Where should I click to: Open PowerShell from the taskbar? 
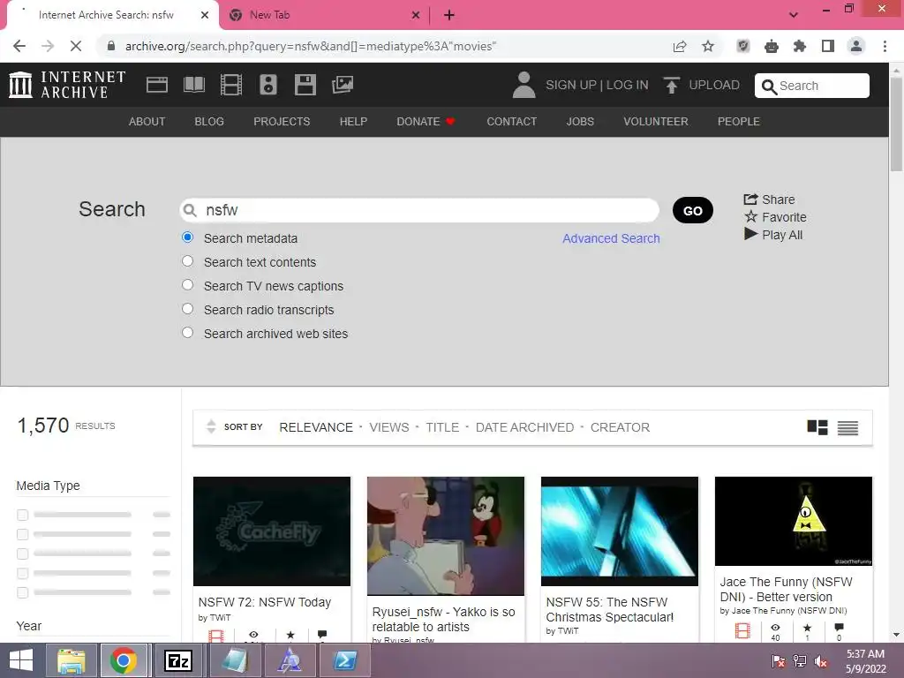tap(344, 660)
